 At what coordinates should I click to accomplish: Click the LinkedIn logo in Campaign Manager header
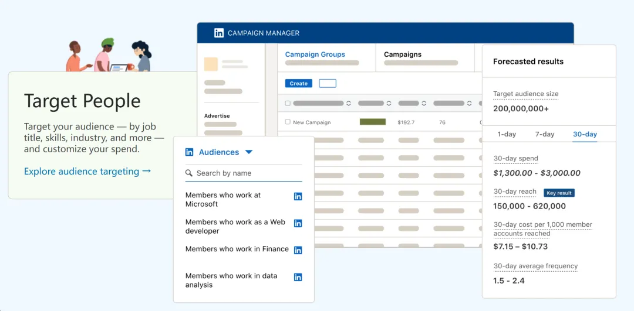coord(218,33)
